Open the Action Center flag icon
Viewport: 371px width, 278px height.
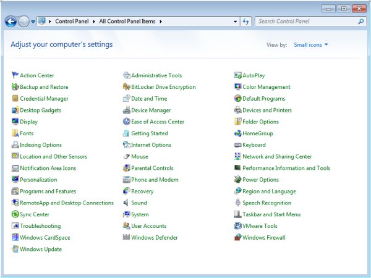15,75
